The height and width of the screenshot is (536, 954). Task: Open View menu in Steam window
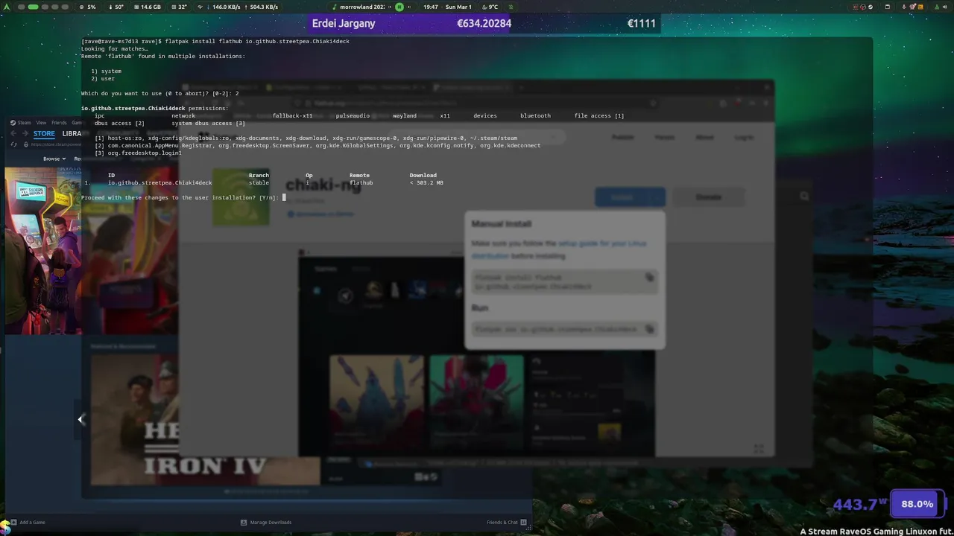pyautogui.click(x=41, y=123)
